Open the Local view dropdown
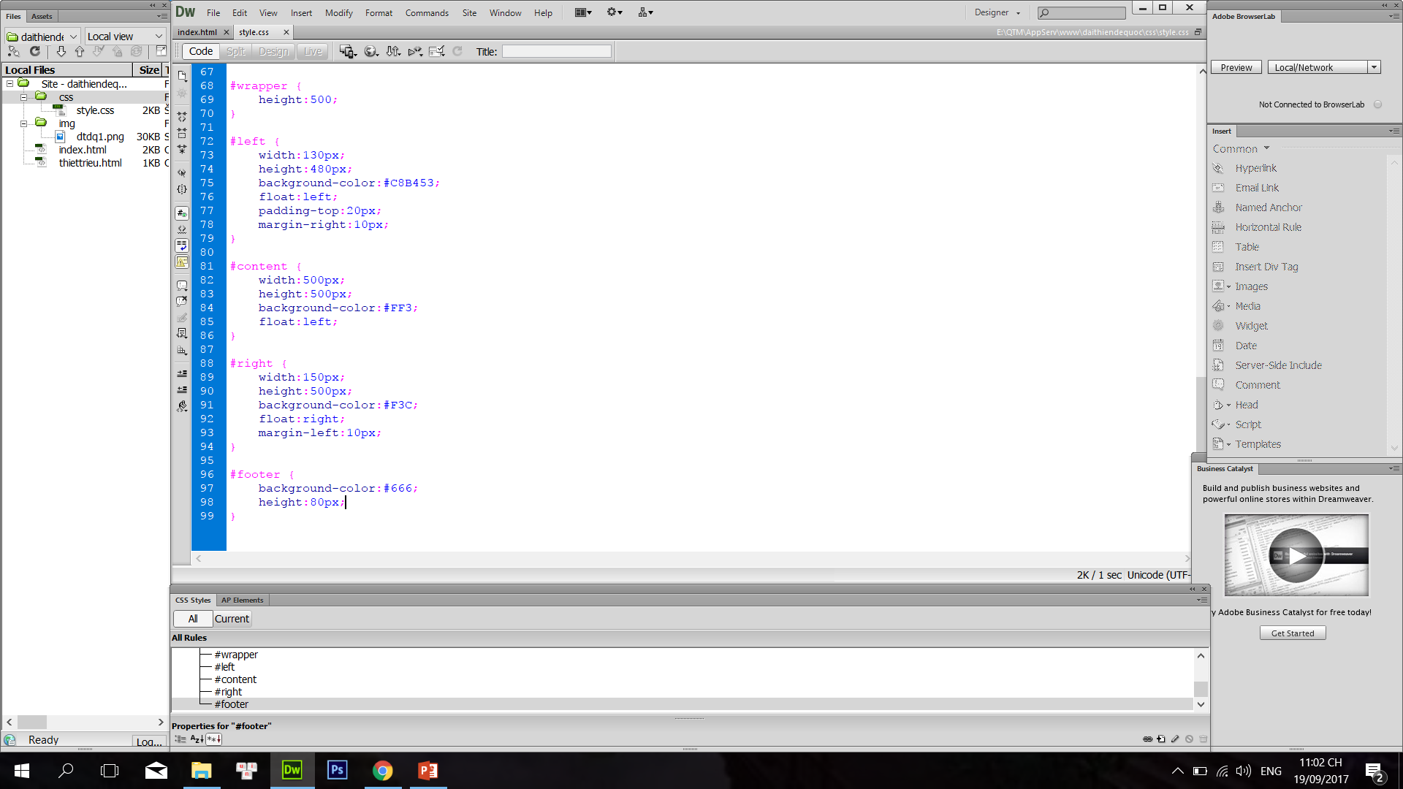Image resolution: width=1403 pixels, height=789 pixels. pos(125,37)
